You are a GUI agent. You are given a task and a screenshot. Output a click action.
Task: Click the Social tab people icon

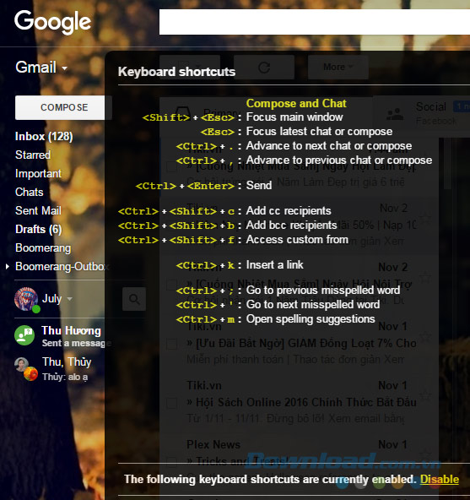(395, 114)
